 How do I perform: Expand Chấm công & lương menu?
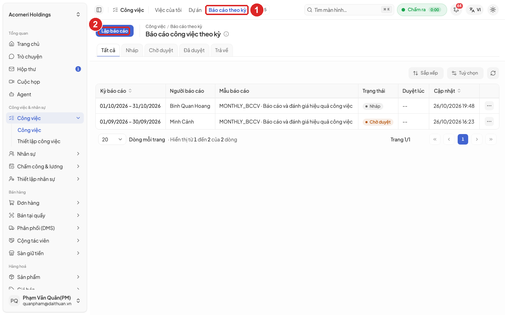coord(45,167)
